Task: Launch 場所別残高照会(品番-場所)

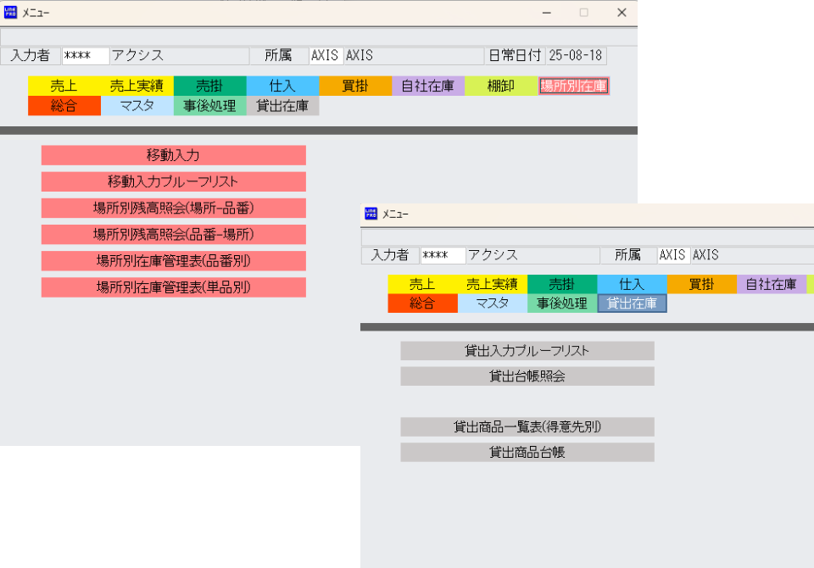Action: 173,234
